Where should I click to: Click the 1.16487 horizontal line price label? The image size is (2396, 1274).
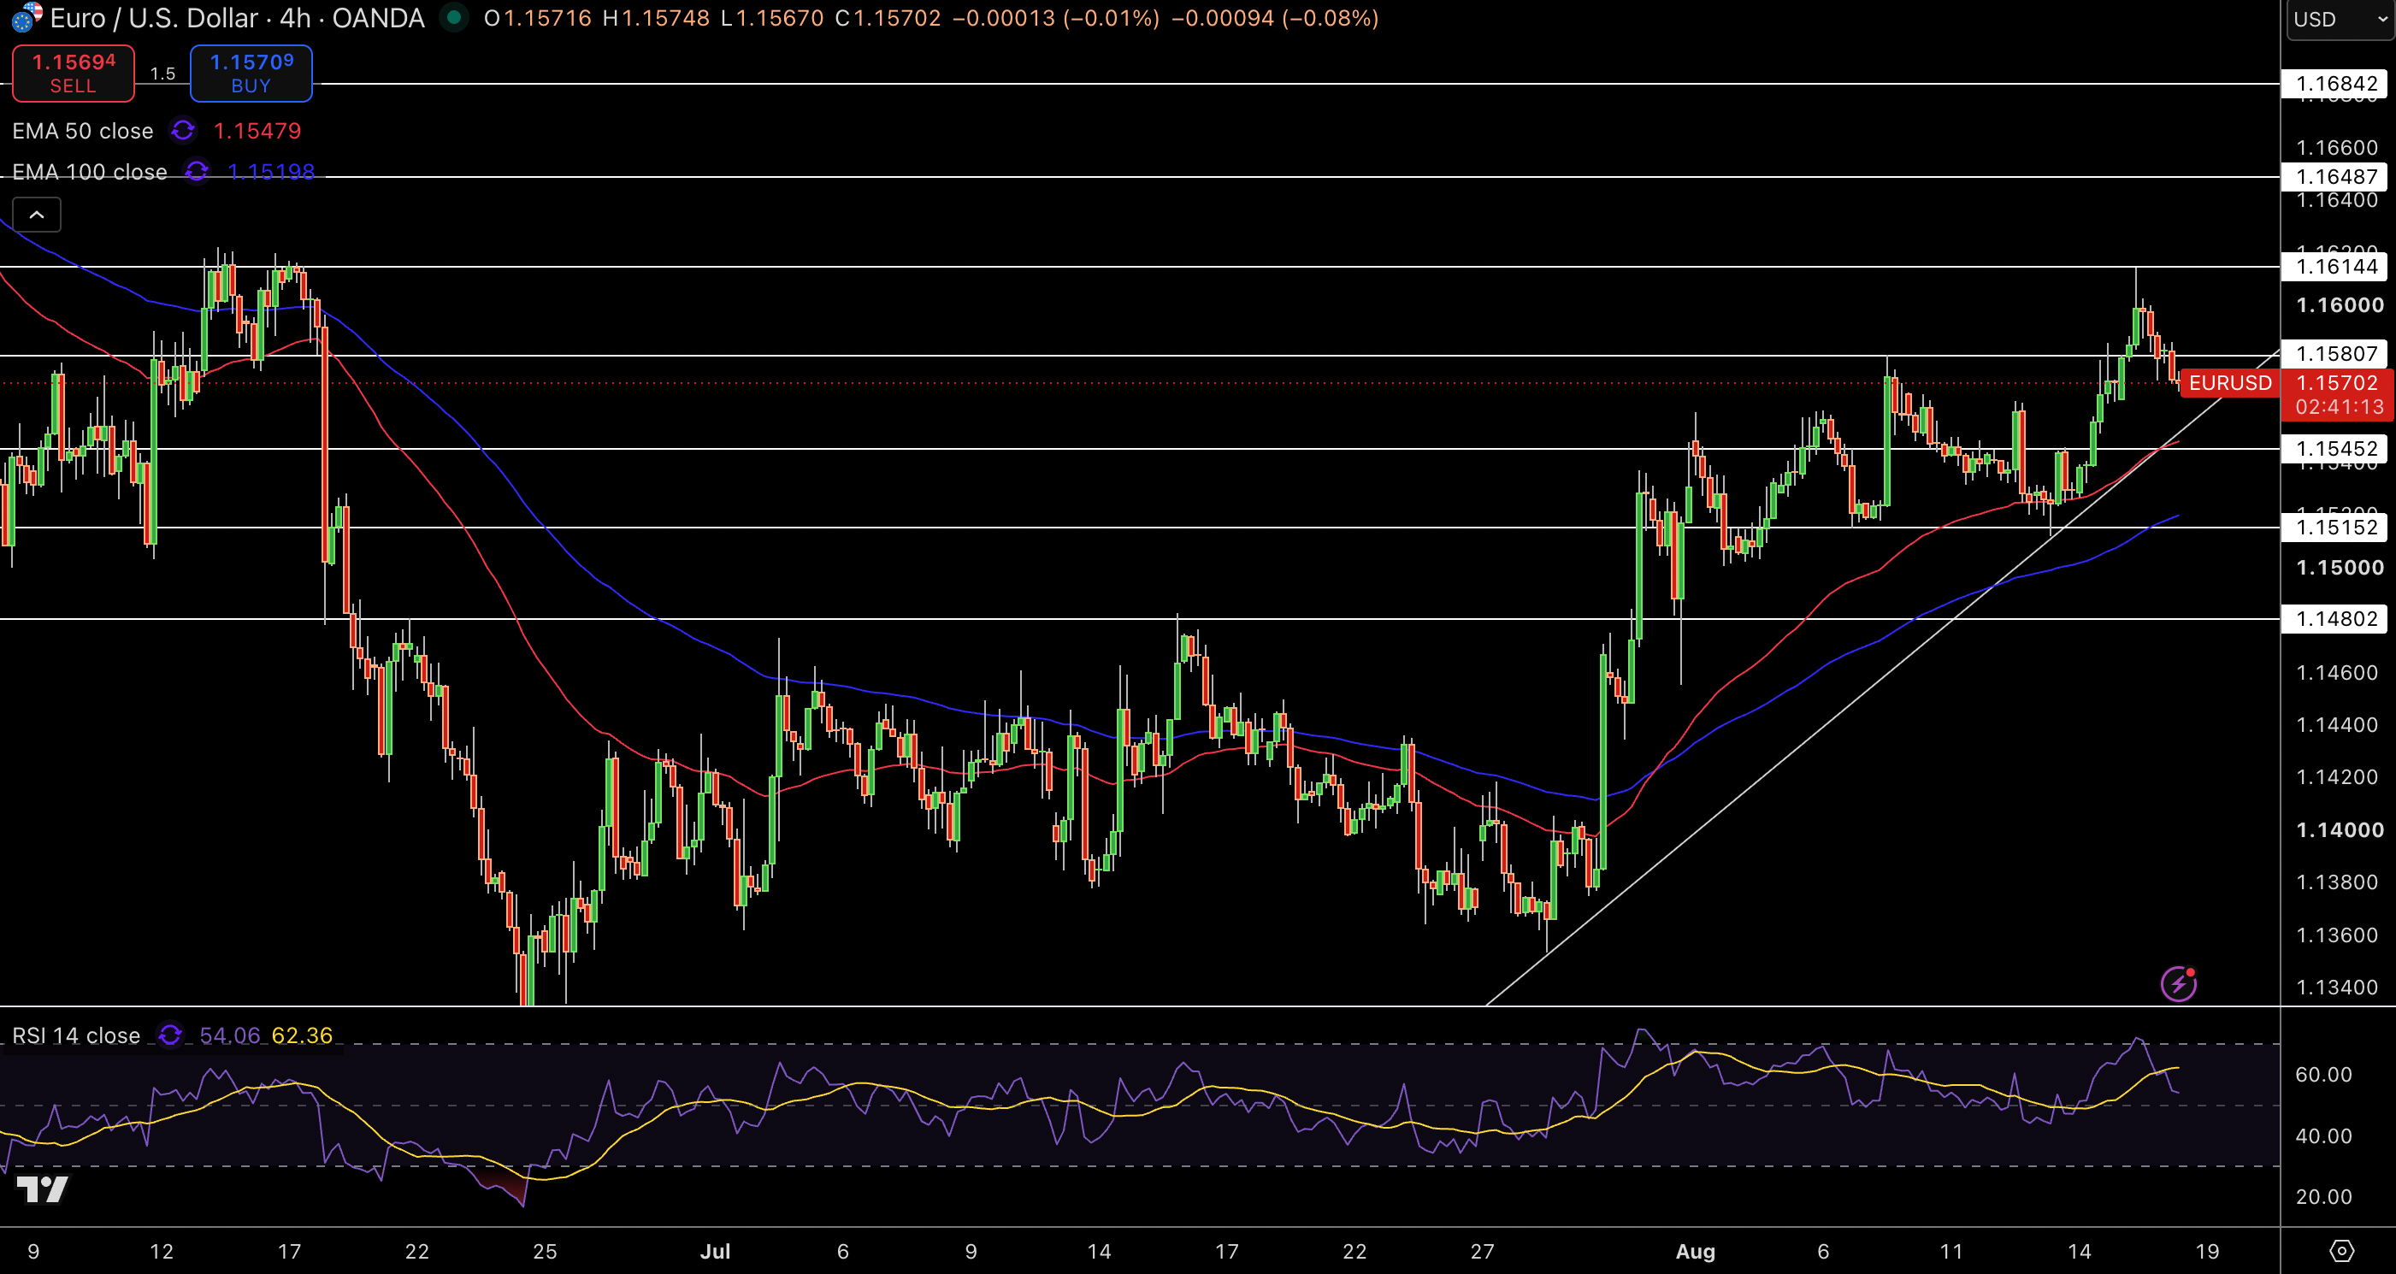coord(2335,177)
